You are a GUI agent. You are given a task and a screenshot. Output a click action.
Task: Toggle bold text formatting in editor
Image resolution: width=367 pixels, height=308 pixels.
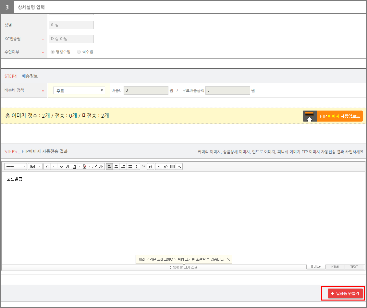coord(47,166)
